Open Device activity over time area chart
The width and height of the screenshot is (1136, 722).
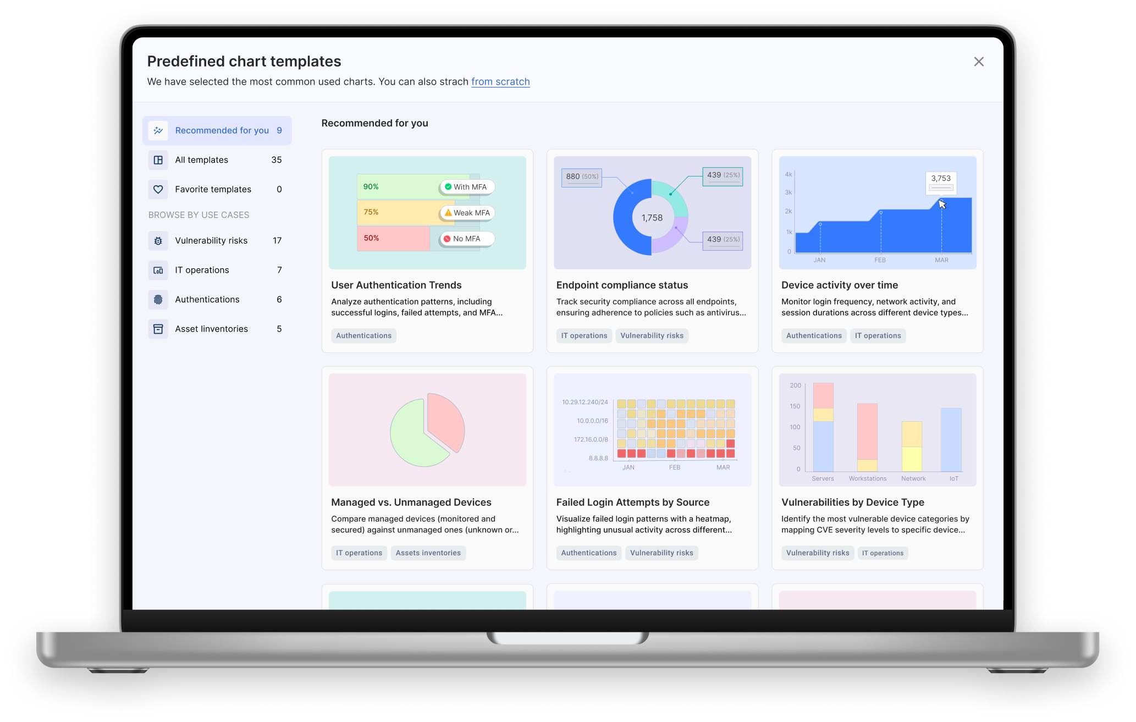(x=878, y=213)
